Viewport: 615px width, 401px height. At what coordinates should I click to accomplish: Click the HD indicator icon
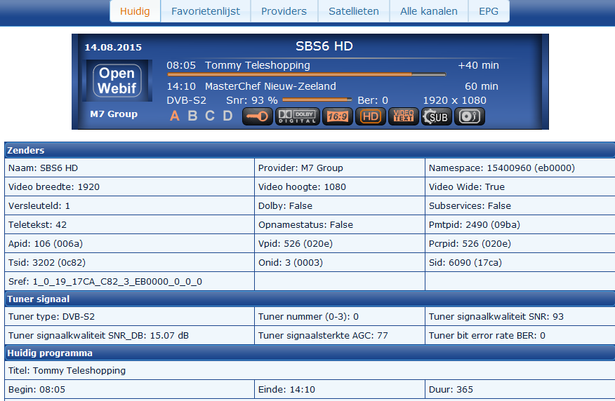[x=370, y=116]
